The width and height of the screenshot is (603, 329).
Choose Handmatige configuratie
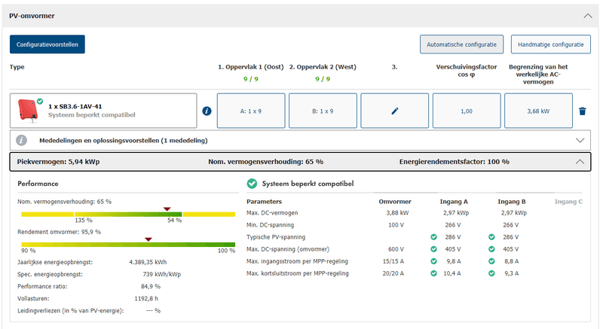[550, 44]
